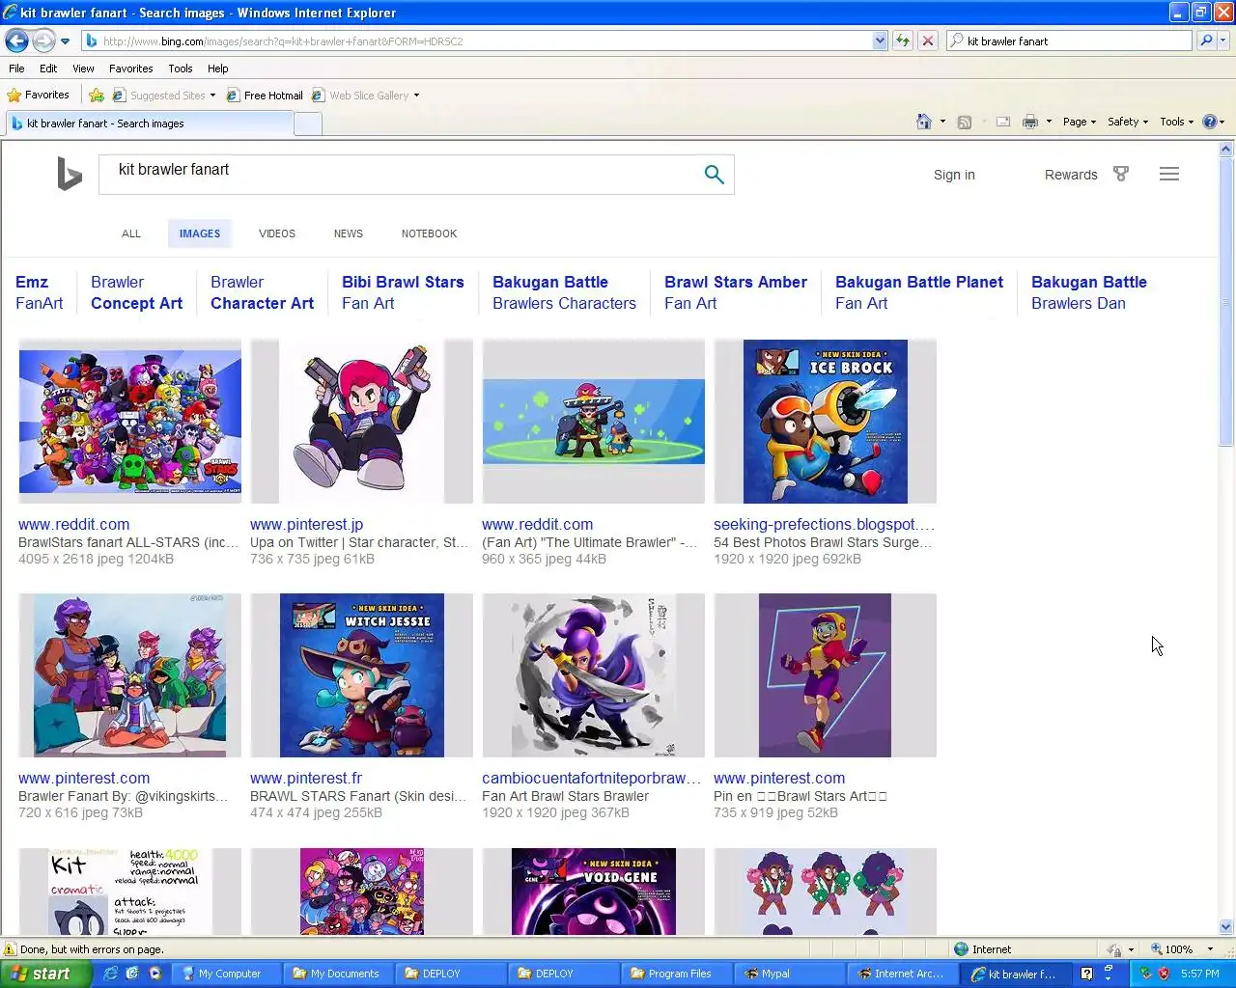Click the Read Mail envelope icon
The width and height of the screenshot is (1236, 988).
pos(1003,122)
